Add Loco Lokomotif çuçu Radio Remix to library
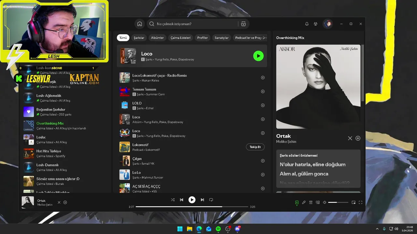Viewport: 417px width, 234px height. (263, 78)
